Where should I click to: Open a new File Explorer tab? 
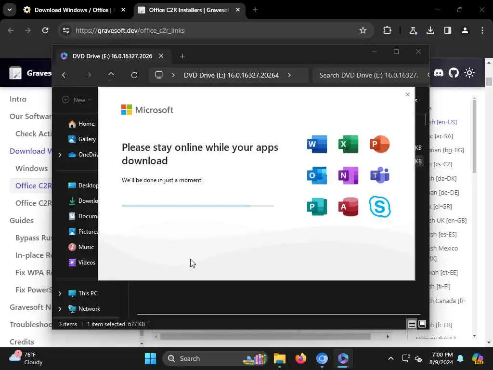182,56
